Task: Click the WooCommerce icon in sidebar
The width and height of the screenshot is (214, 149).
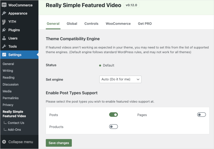Action: [4, 5]
